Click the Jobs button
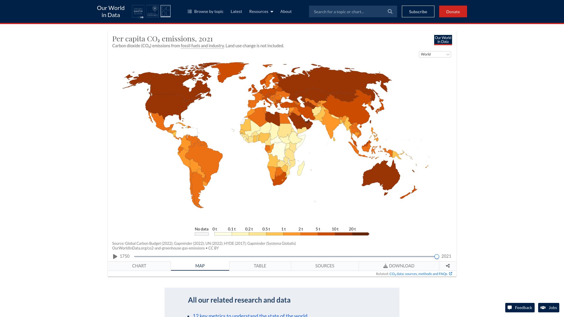This screenshot has width=564, height=317. click(x=549, y=308)
